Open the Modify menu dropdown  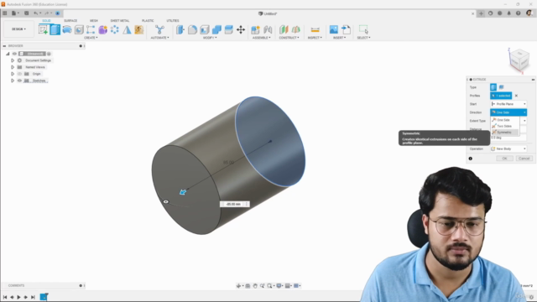[210, 38]
